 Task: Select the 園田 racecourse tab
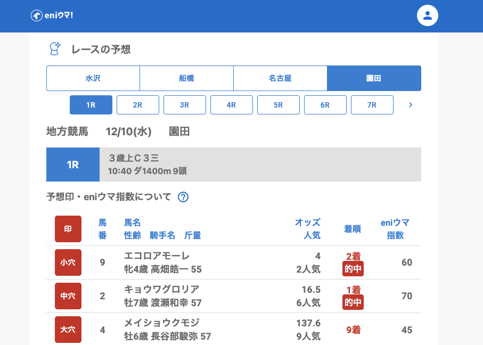click(x=374, y=78)
